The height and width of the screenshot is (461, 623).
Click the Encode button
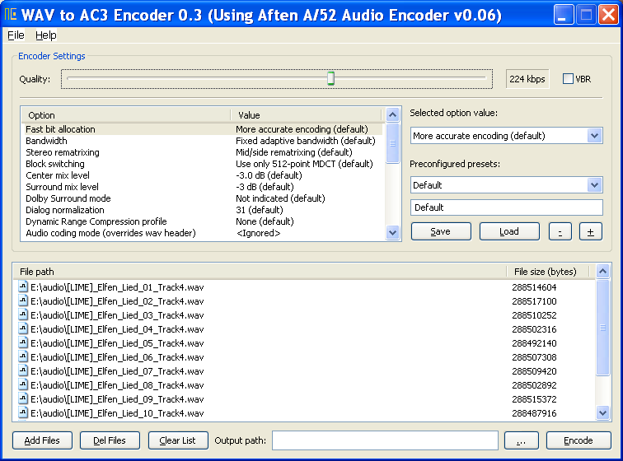click(578, 440)
